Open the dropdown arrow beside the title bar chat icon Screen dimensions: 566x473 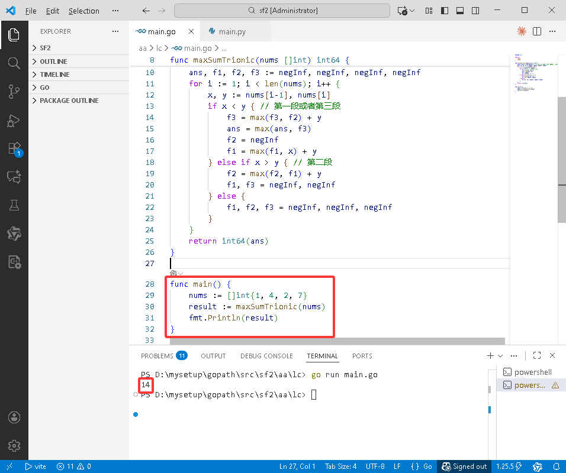tap(412, 11)
